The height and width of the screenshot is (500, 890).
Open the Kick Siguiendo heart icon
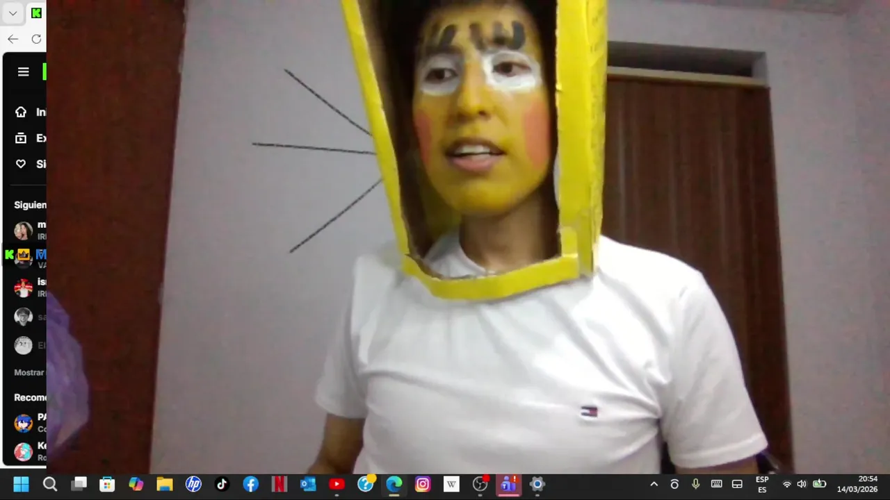21,164
